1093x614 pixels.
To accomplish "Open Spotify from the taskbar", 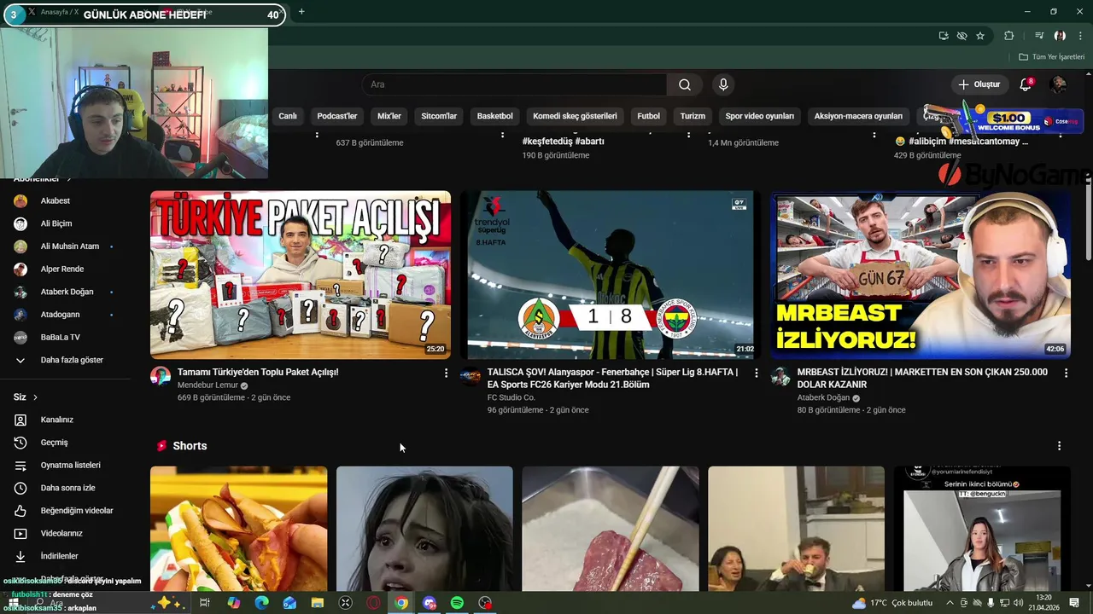I will (x=457, y=603).
